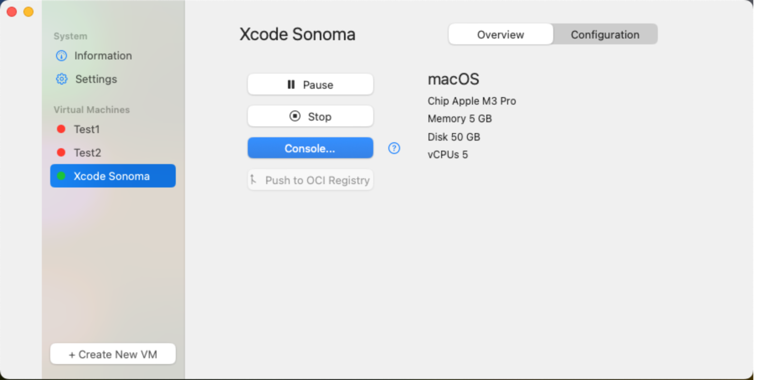760x380 pixels.
Task: Click the pause bars icon
Action: pos(291,85)
